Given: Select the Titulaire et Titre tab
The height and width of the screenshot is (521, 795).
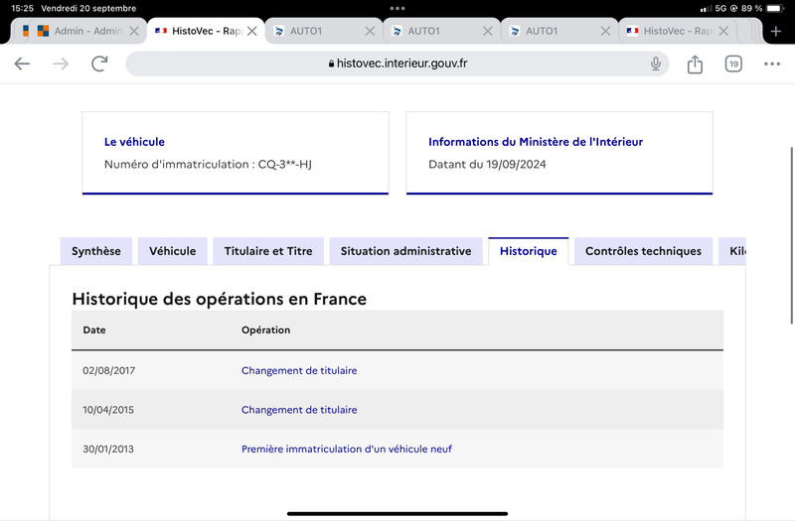Looking at the screenshot, I should point(268,251).
